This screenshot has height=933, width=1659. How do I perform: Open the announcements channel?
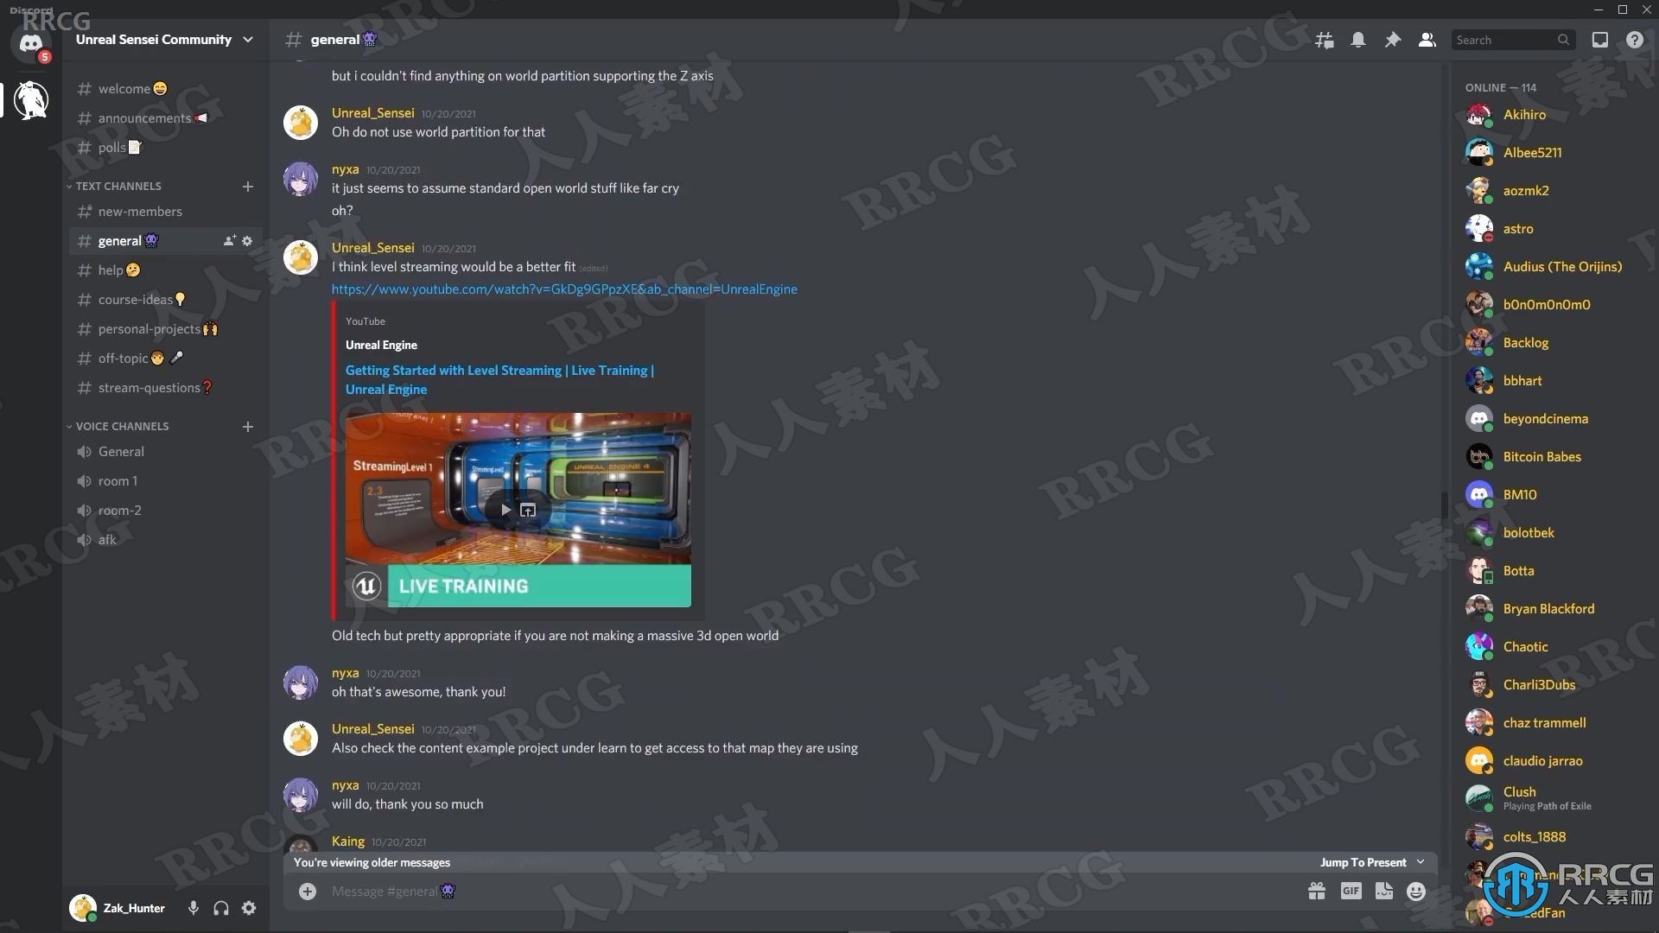point(165,118)
